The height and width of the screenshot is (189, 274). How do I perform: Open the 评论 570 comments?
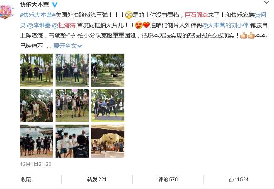[x=168, y=179]
